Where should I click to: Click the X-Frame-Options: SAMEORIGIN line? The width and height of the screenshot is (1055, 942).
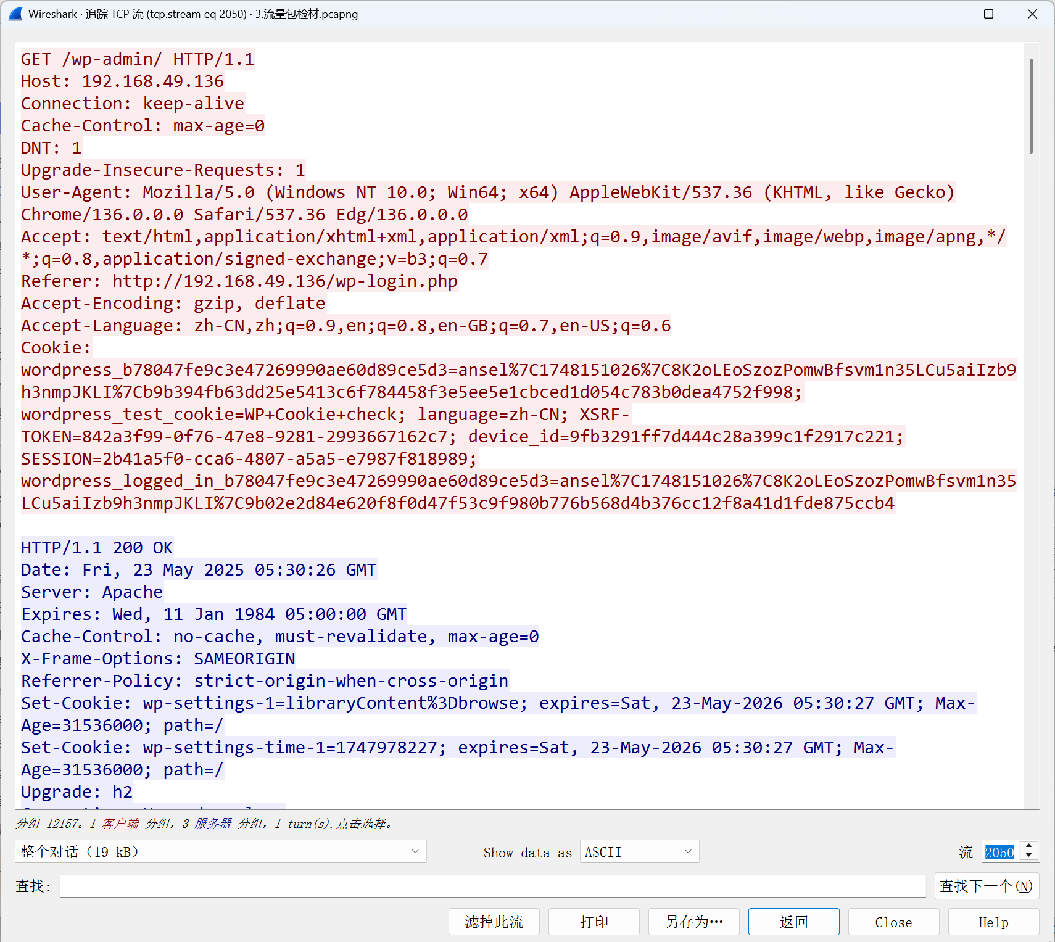pyautogui.click(x=158, y=659)
